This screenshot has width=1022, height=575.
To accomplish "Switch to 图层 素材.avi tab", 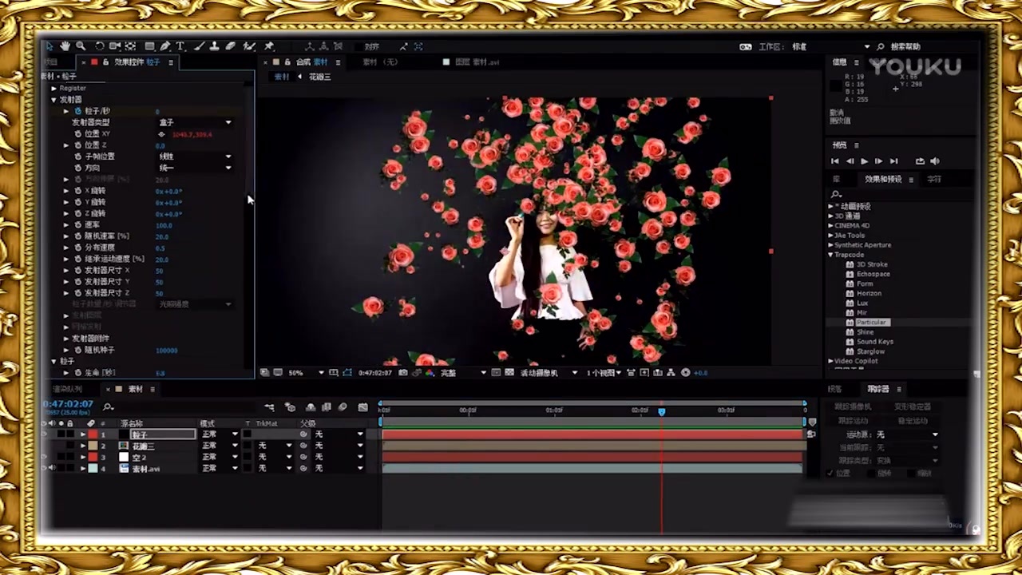I will pos(477,62).
